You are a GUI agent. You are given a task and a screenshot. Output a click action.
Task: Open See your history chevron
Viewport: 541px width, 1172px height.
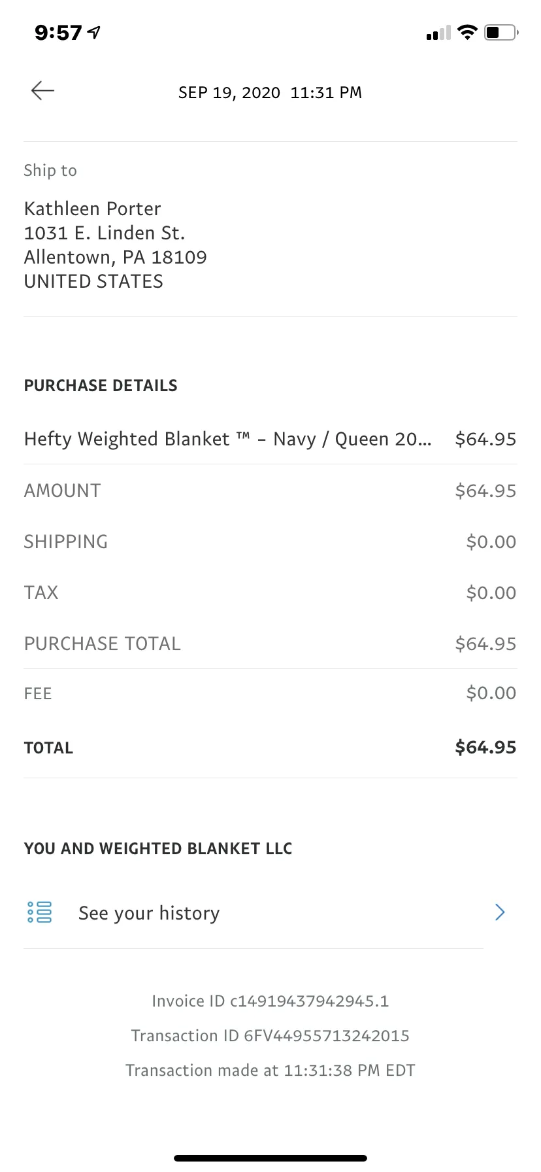(x=500, y=912)
